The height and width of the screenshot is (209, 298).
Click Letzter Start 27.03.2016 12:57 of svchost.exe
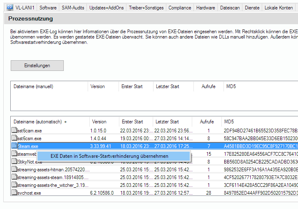173,193
